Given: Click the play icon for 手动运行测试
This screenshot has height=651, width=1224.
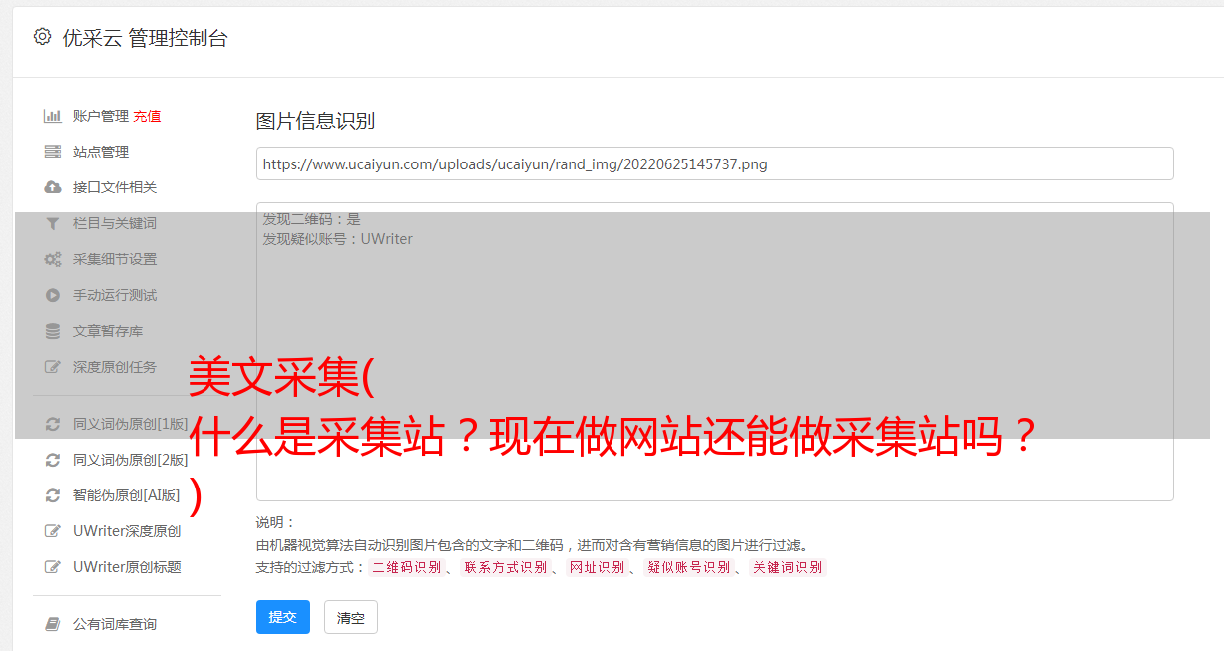Looking at the screenshot, I should (53, 295).
